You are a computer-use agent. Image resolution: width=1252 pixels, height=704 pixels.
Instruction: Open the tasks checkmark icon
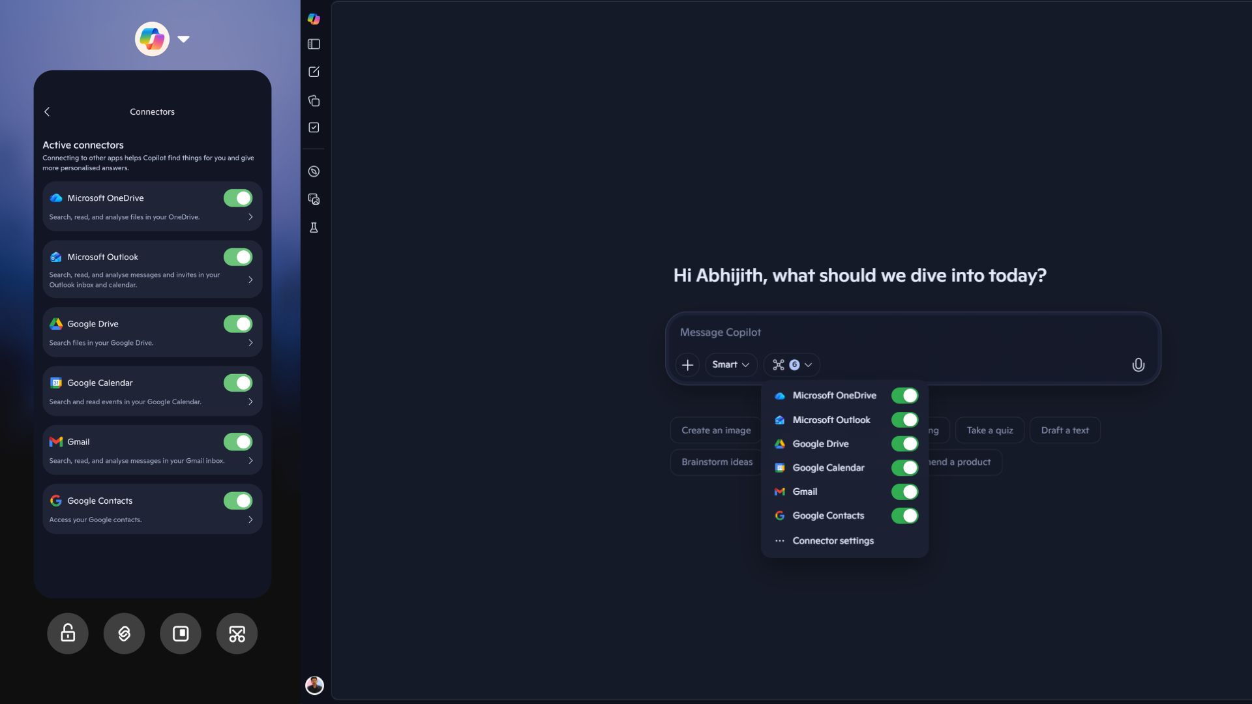click(x=314, y=127)
